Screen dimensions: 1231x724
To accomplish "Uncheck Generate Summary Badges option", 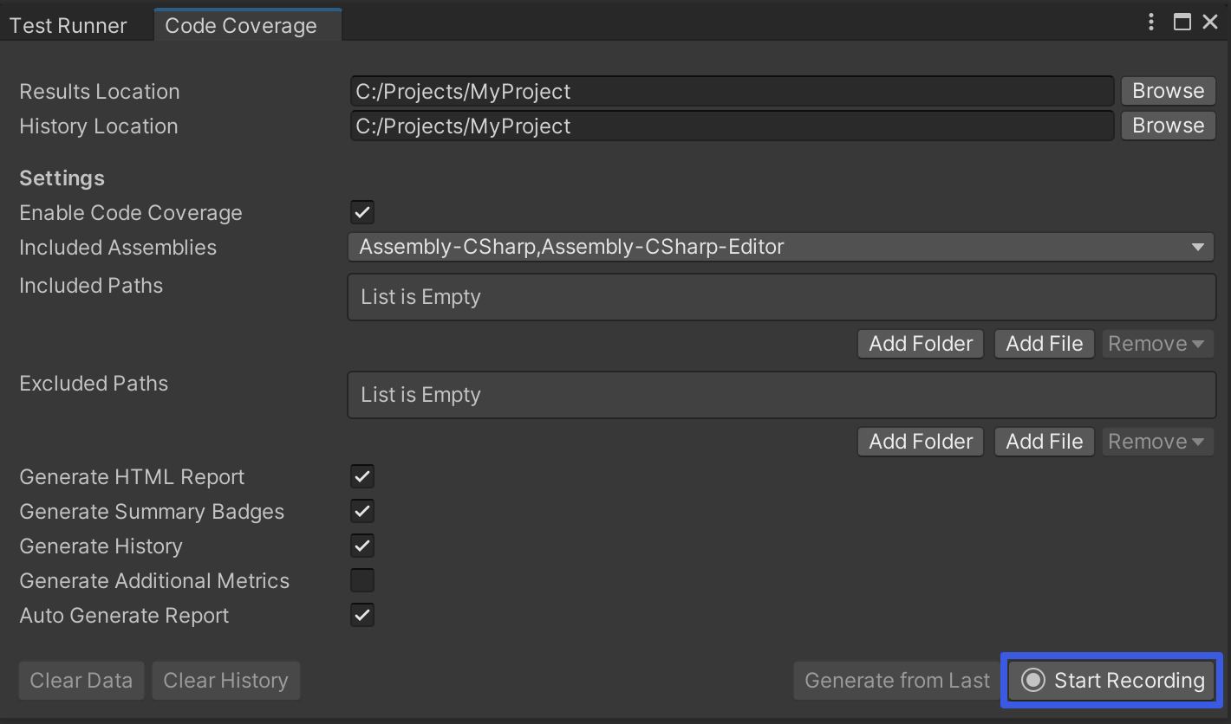I will click(x=362, y=511).
